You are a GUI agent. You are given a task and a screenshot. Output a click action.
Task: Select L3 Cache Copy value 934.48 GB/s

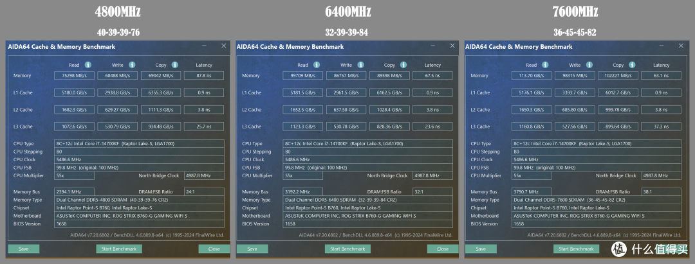[x=161, y=127]
